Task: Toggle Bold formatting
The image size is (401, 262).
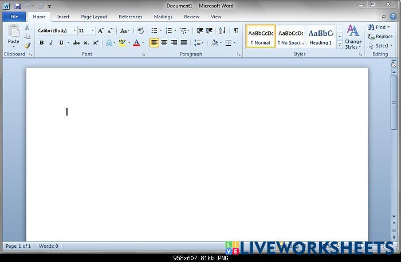Action: tap(41, 43)
